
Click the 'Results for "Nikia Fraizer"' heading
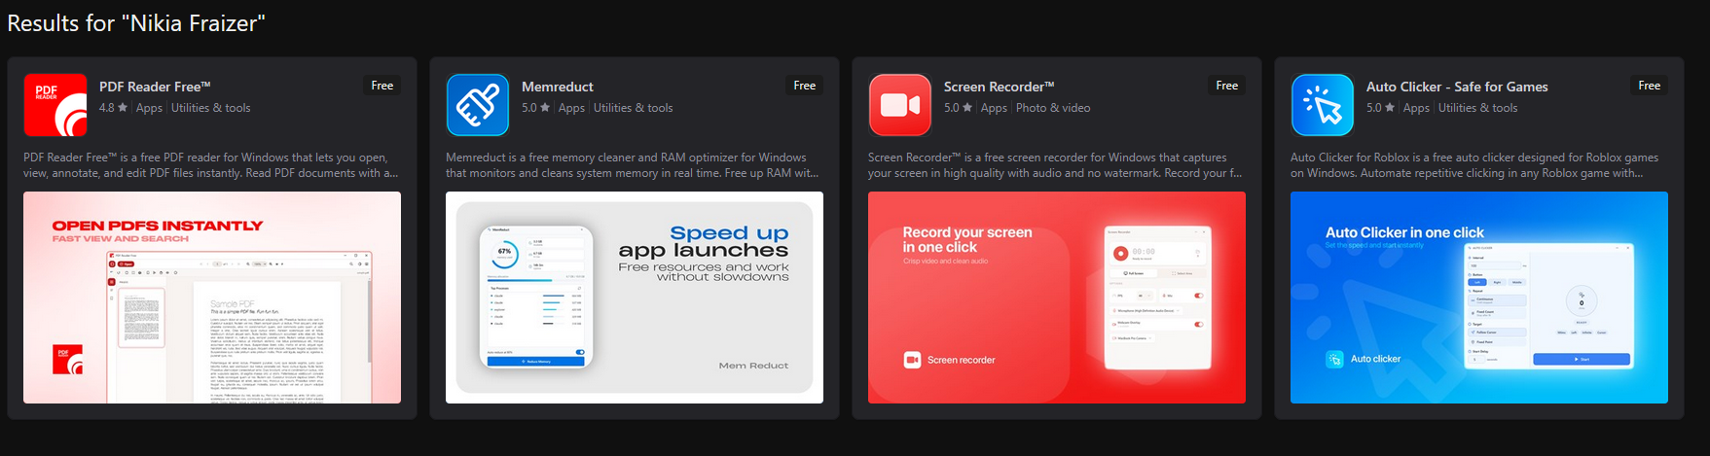[136, 23]
